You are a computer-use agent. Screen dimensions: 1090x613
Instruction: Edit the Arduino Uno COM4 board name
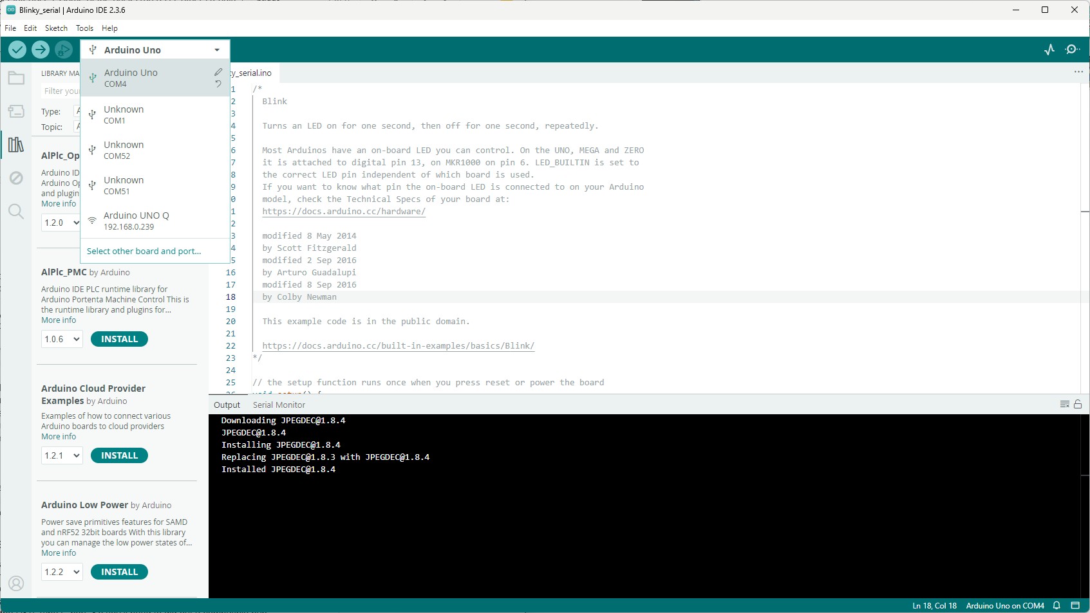(x=218, y=72)
